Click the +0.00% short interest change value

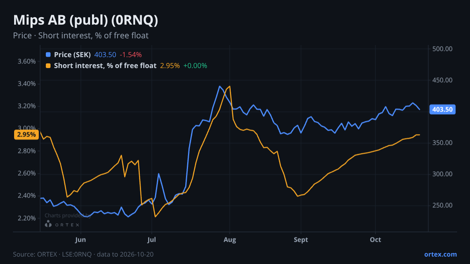(195, 66)
